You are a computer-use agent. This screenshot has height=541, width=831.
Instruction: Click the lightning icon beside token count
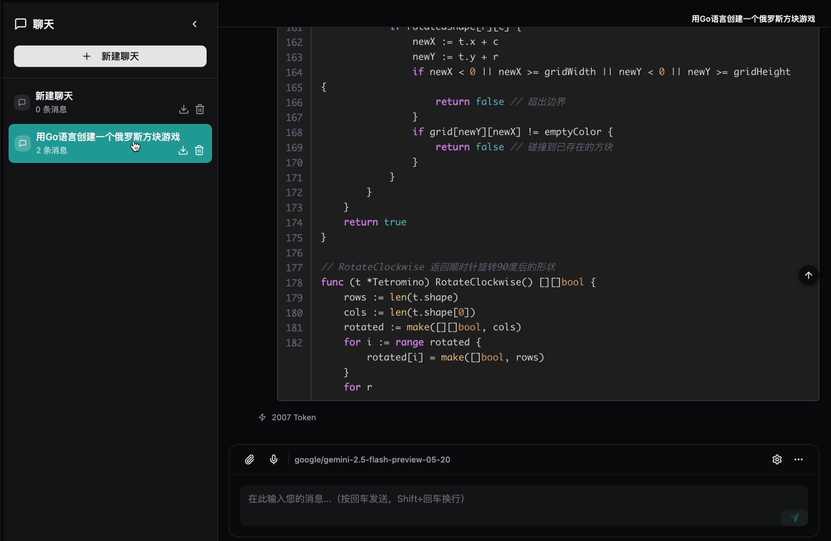[262, 417]
